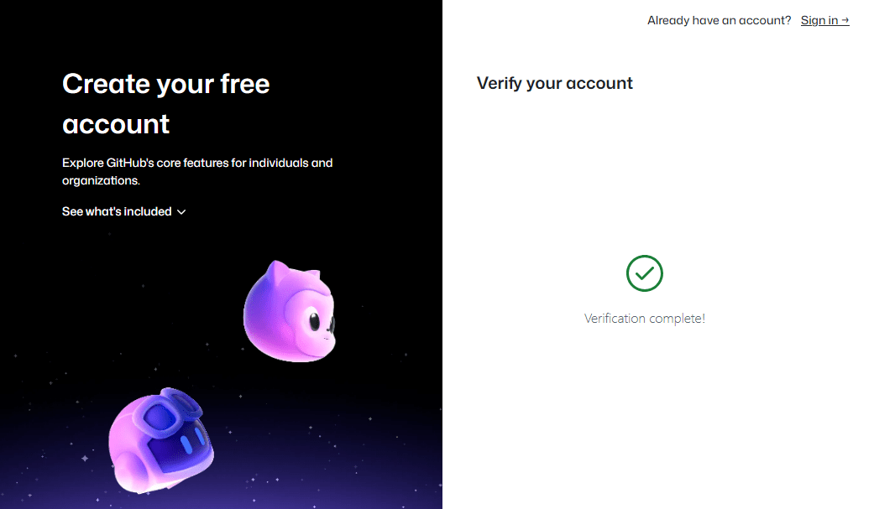Click the Already have an account? text
This screenshot has width=874, height=509.
pos(719,20)
